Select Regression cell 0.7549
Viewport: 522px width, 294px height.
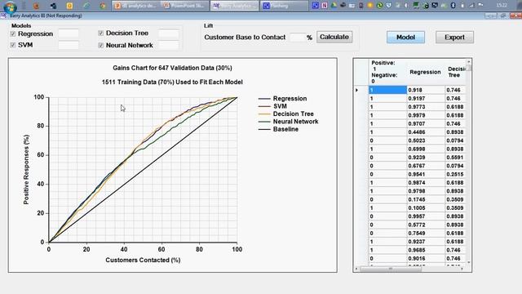pos(426,233)
